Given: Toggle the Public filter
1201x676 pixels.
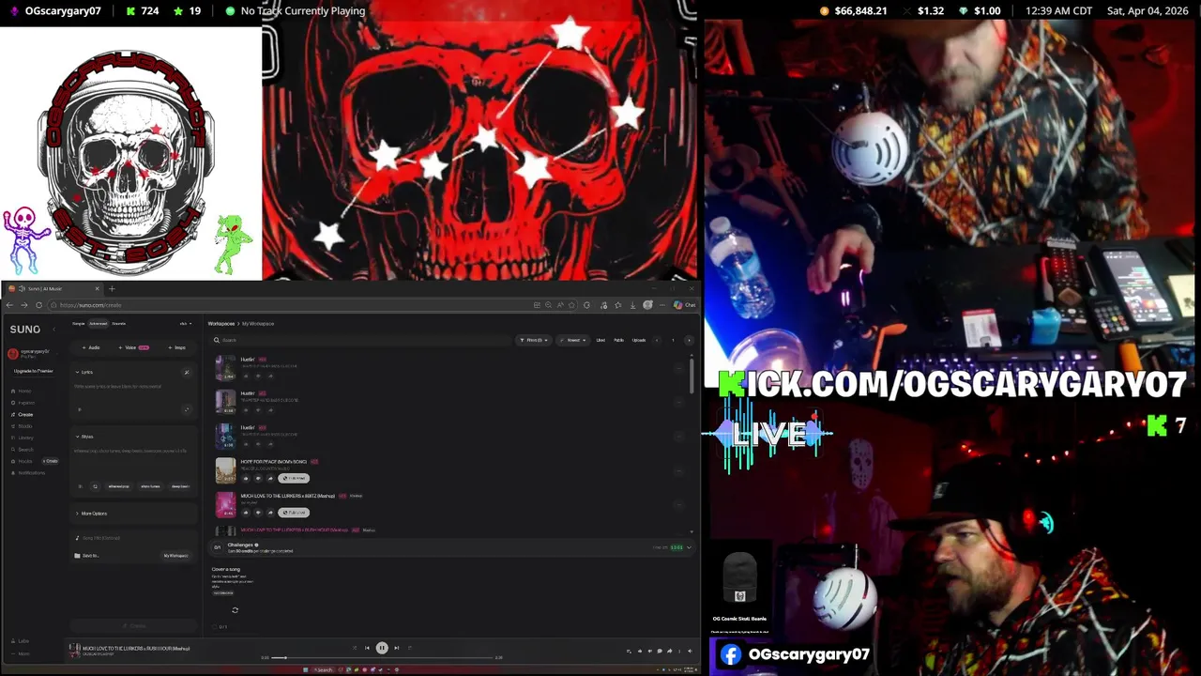Looking at the screenshot, I should (618, 340).
